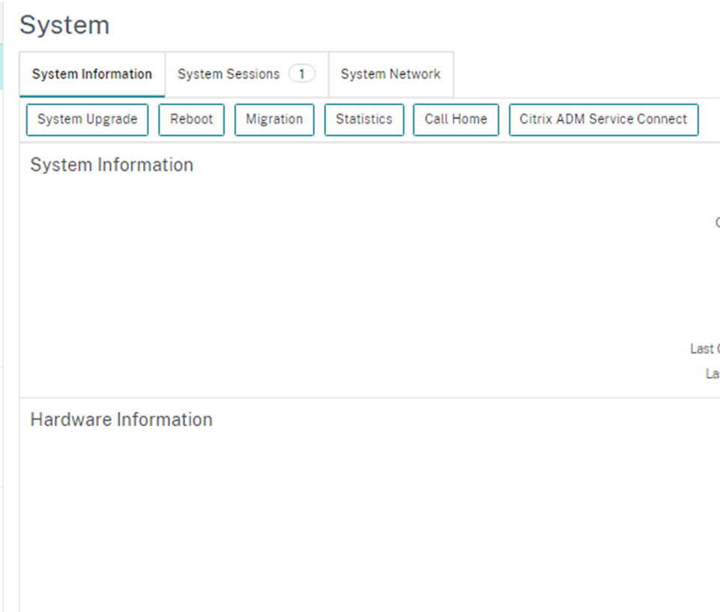Image resolution: width=720 pixels, height=612 pixels.
Task: Click Citrix ADM Service Connect
Action: pyautogui.click(x=603, y=119)
